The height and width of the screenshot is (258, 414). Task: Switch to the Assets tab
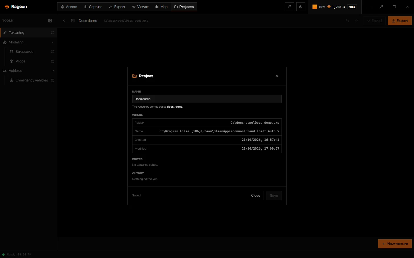tap(69, 7)
